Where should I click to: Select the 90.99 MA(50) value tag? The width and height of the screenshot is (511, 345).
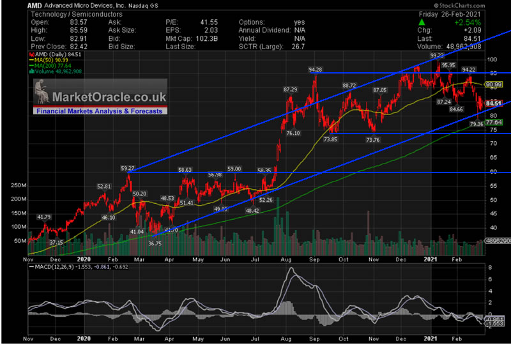coord(494,84)
